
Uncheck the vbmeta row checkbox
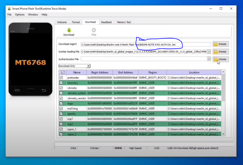pyautogui.click(x=61, y=88)
